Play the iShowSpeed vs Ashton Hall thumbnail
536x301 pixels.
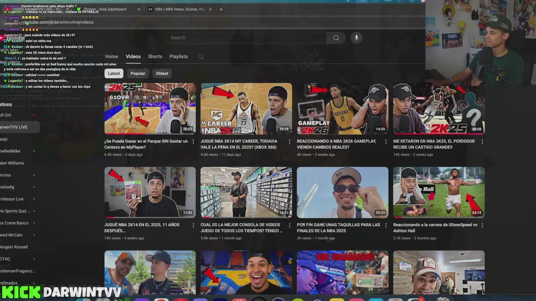click(439, 192)
